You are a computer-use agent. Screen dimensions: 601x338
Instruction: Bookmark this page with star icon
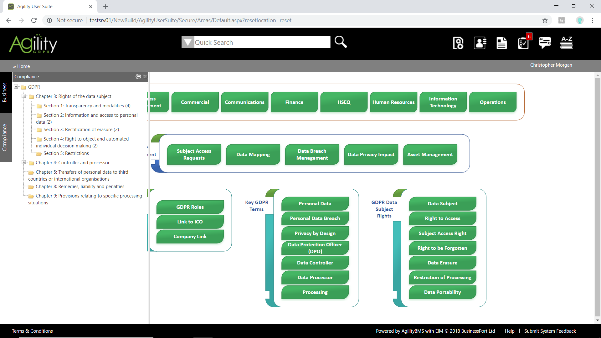(x=545, y=20)
